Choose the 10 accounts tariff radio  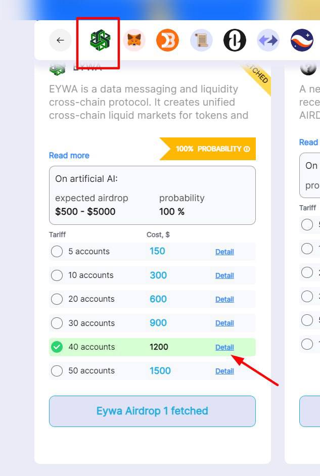coord(57,275)
